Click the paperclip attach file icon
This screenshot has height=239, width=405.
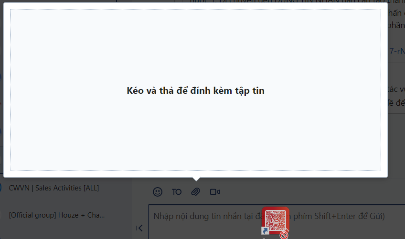tap(195, 192)
